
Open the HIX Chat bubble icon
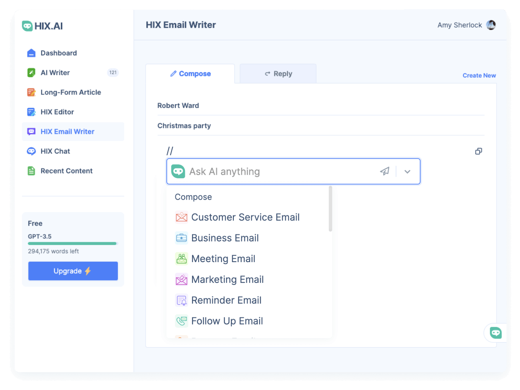pyautogui.click(x=31, y=151)
